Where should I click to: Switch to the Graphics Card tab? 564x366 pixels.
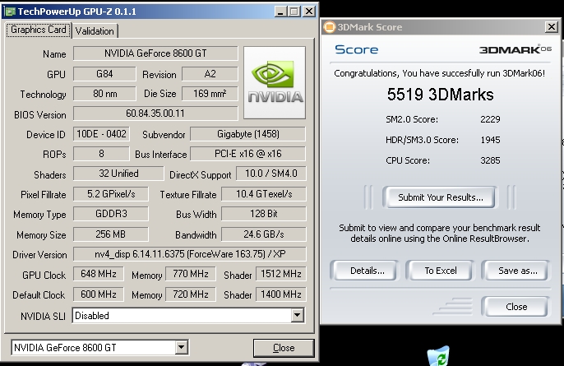[39, 30]
